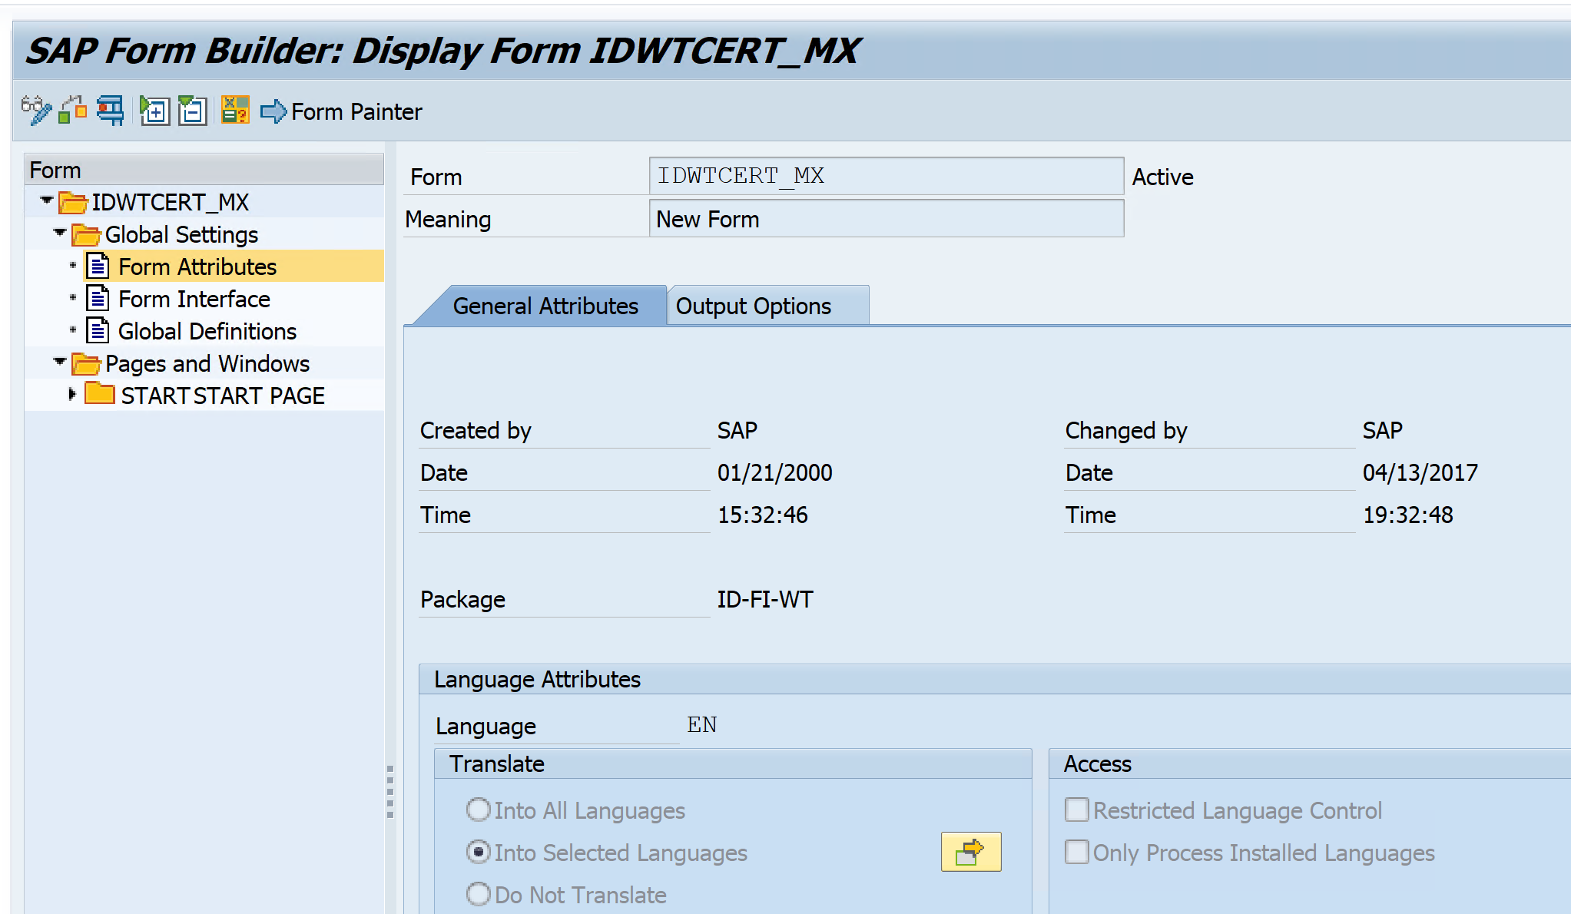
Task: Toggle Display/Change mode glasses-pencil icon
Action: click(36, 111)
